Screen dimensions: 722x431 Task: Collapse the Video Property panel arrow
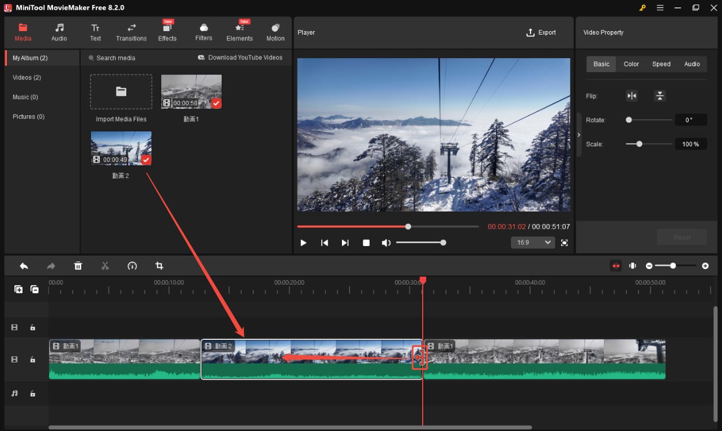pyautogui.click(x=579, y=135)
